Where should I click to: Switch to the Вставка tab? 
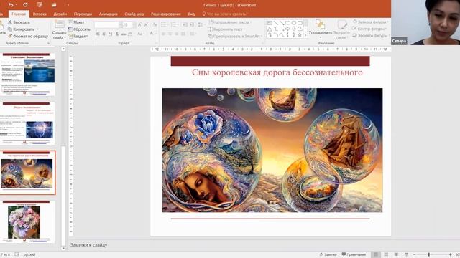point(40,14)
